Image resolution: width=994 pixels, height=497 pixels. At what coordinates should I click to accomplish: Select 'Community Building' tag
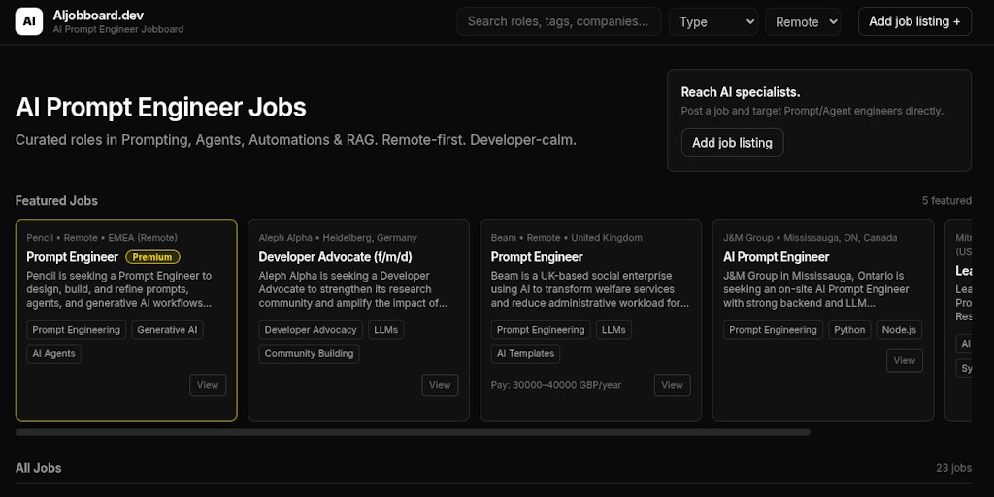tap(309, 353)
